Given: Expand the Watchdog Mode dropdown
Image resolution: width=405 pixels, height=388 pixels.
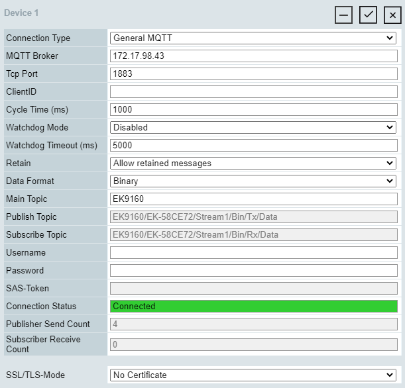Looking at the screenshot, I should pos(253,127).
